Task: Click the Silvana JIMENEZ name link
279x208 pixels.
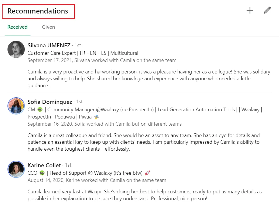Action: (x=49, y=45)
